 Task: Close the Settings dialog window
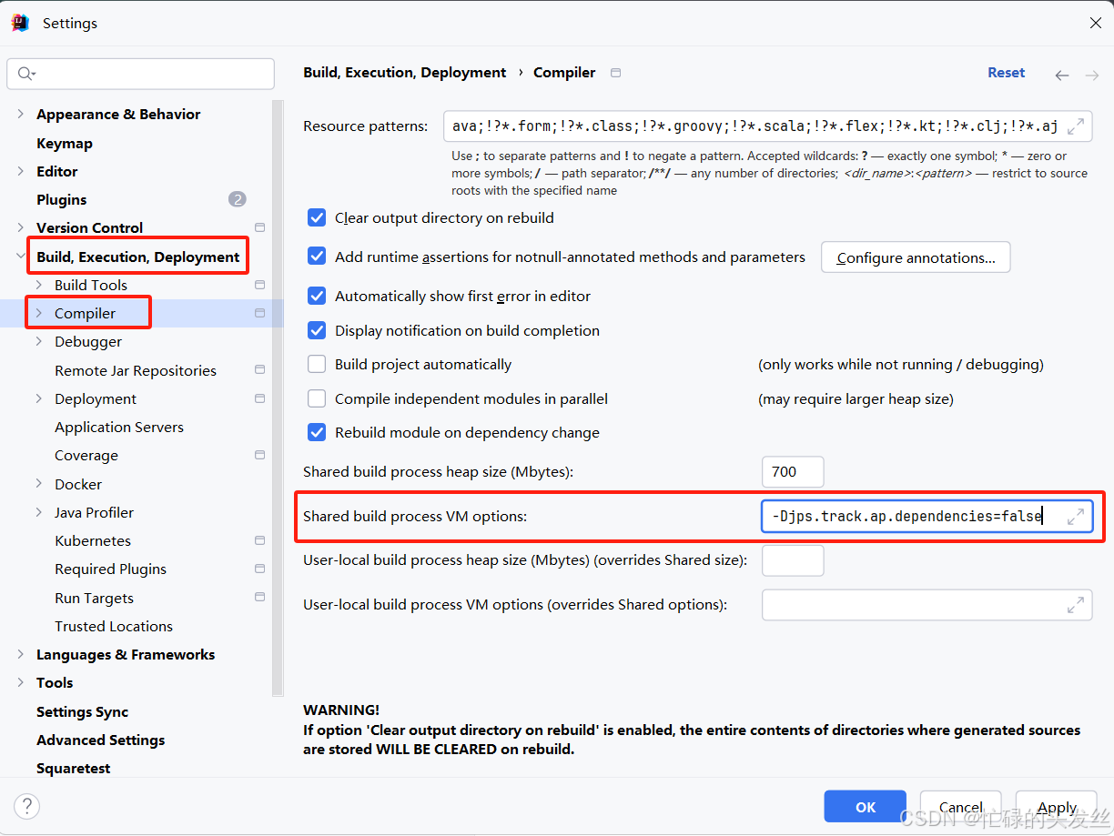click(1096, 24)
